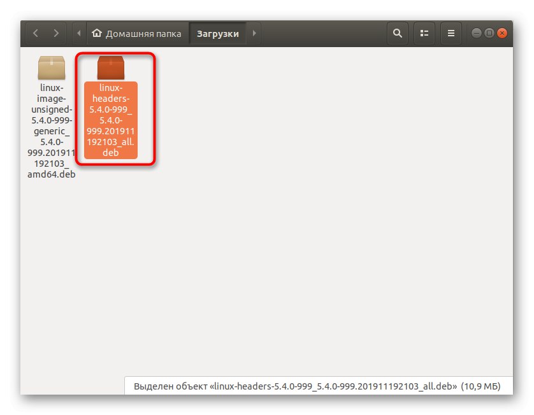
Task: Go forward with the right arrow button
Action: [x=56, y=33]
